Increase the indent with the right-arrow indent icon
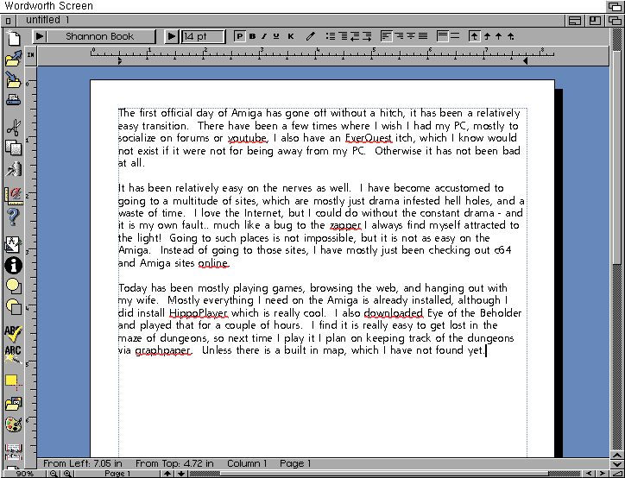This screenshot has height=478, width=625. (x=367, y=36)
